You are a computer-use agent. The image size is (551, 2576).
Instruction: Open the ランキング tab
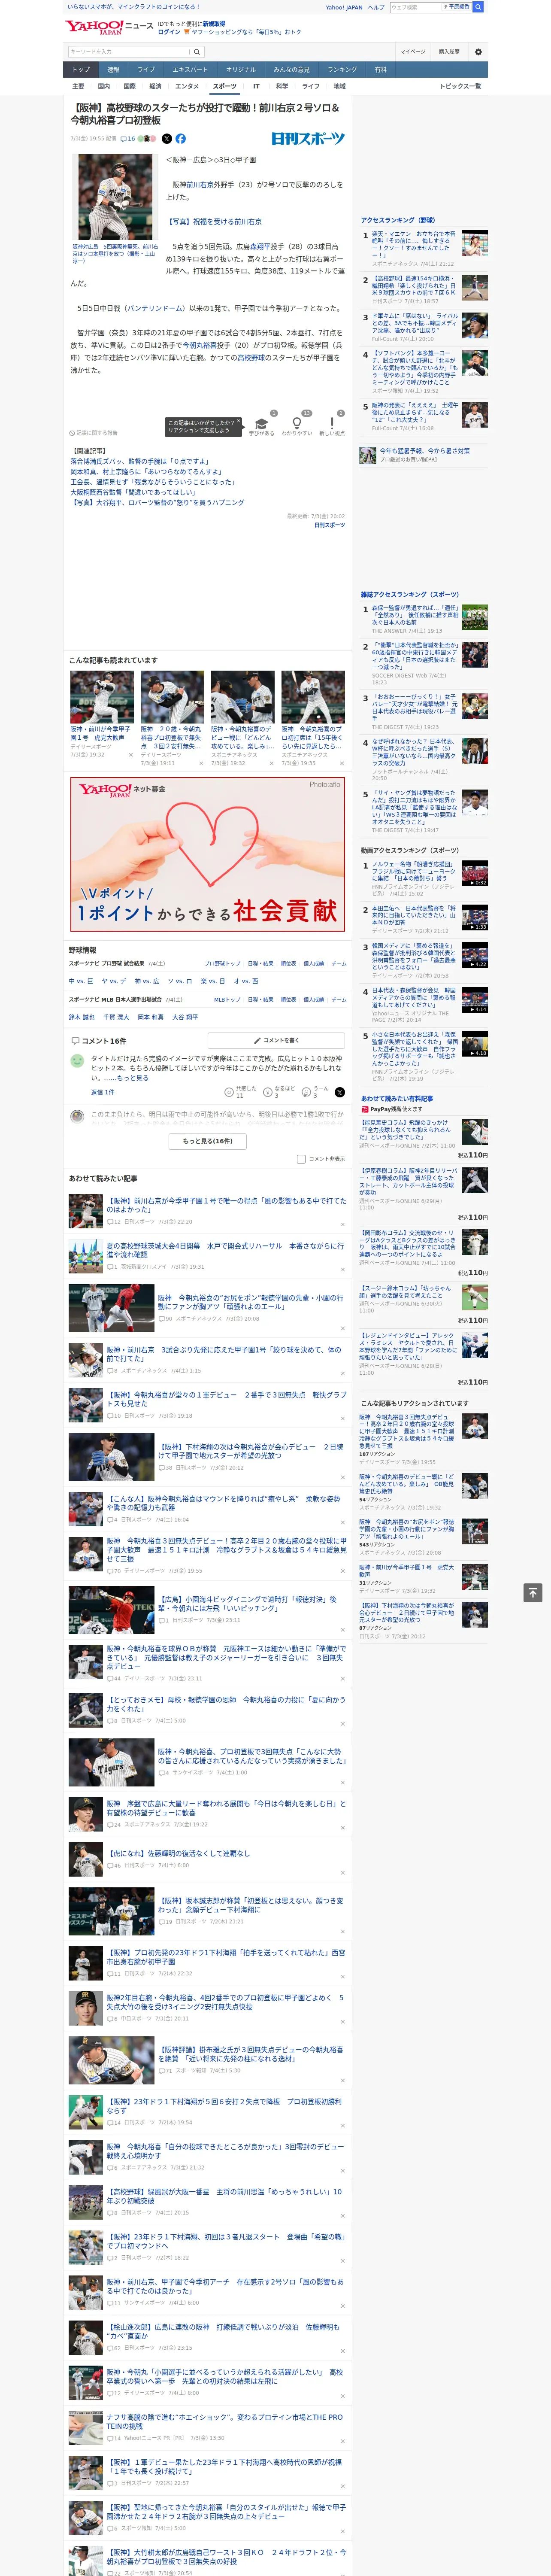click(x=342, y=69)
